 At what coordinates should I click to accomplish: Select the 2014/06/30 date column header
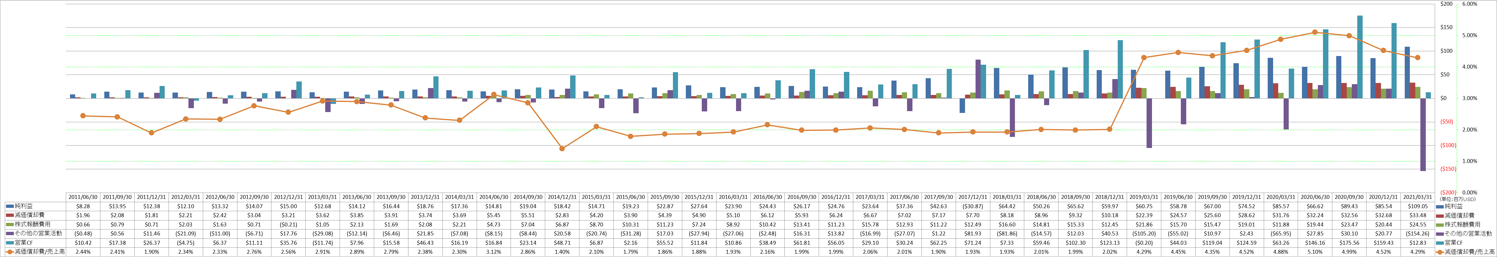click(x=493, y=197)
